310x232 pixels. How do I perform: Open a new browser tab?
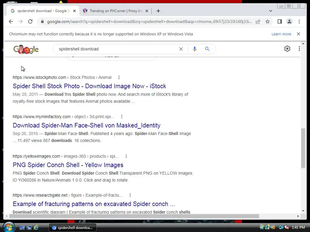(158, 11)
